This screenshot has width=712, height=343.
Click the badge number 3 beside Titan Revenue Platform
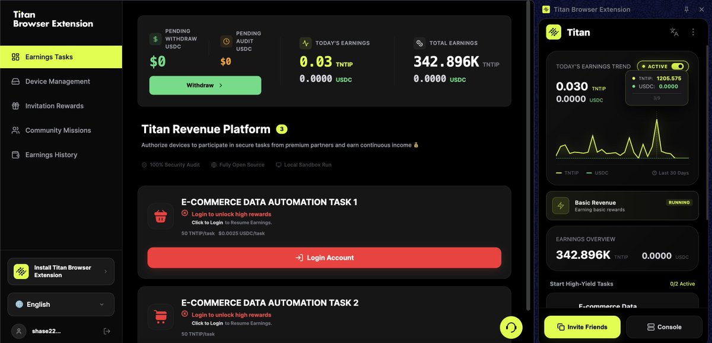282,129
